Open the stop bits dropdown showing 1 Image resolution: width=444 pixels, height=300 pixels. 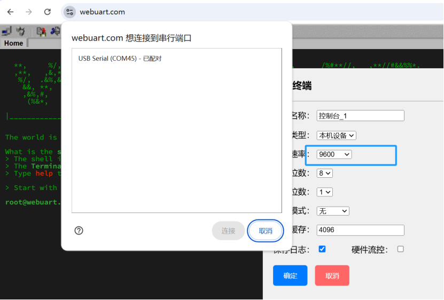pyautogui.click(x=324, y=192)
